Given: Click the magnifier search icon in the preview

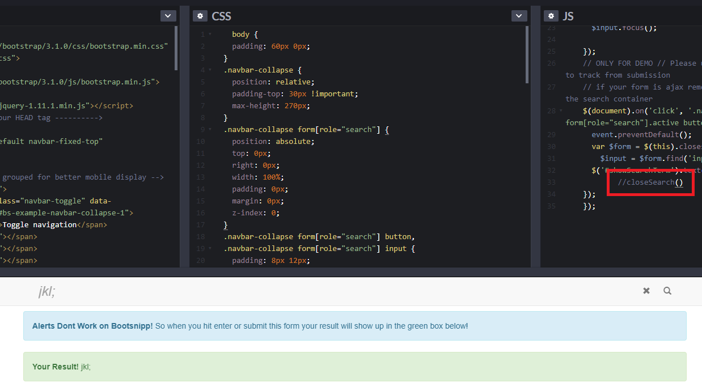Looking at the screenshot, I should coord(667,291).
